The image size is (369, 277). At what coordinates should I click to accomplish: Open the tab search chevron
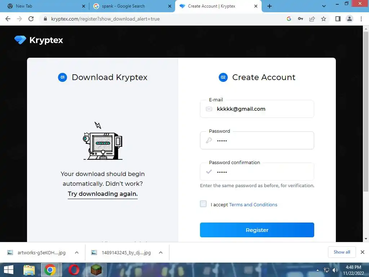pos(324,6)
